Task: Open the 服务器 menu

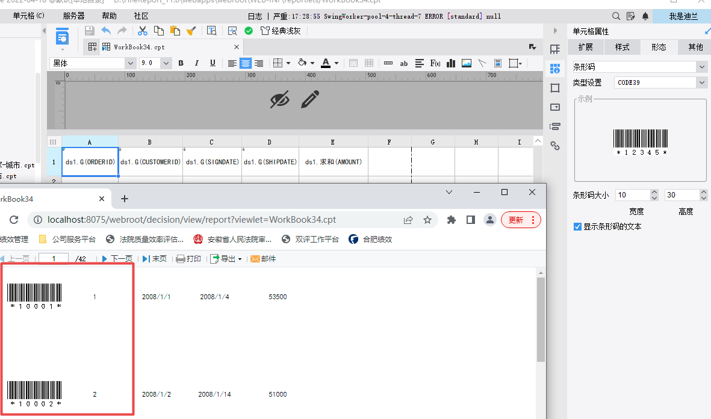Action: coord(73,16)
